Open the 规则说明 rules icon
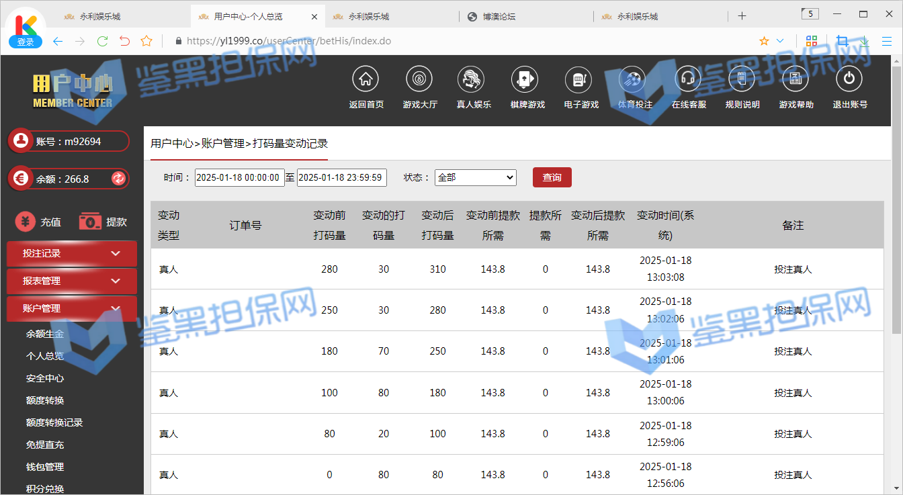Viewport: 903px width, 495px height. pyautogui.click(x=742, y=79)
